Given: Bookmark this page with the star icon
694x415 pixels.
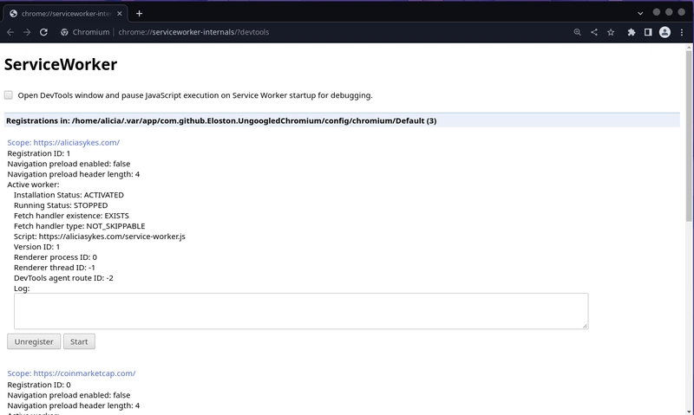Looking at the screenshot, I should point(611,32).
